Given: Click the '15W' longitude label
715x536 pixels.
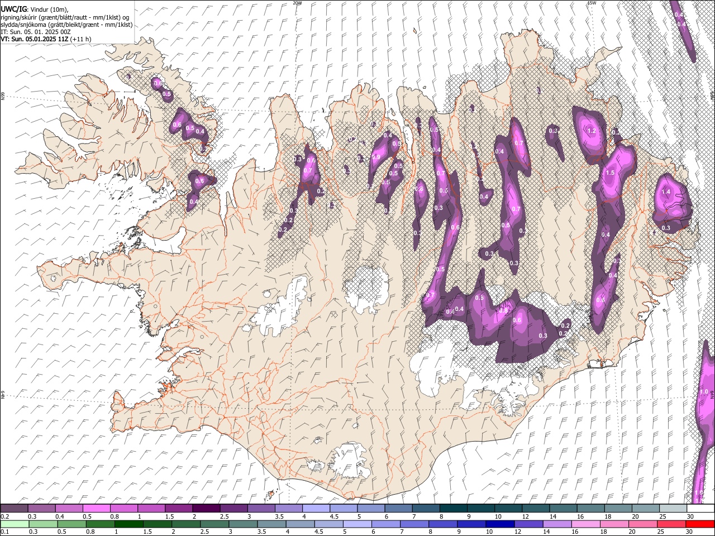Looking at the screenshot, I should pyautogui.click(x=592, y=3).
